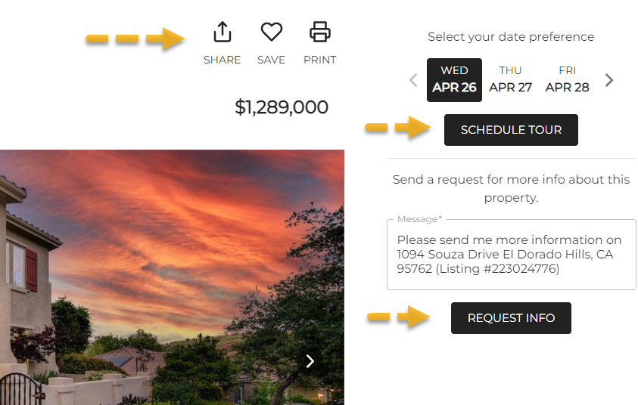638x405 pixels.
Task: Click the printer icon
Action: [320, 32]
